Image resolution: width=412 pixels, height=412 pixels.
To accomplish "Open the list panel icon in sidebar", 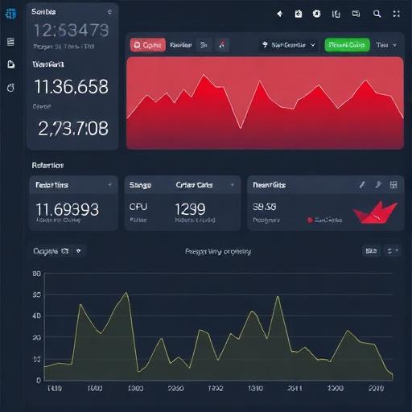I will 10,42.
